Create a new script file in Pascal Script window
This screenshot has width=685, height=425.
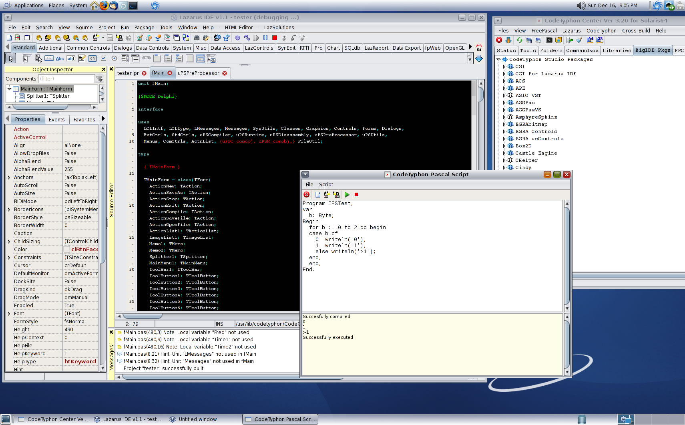tap(317, 195)
